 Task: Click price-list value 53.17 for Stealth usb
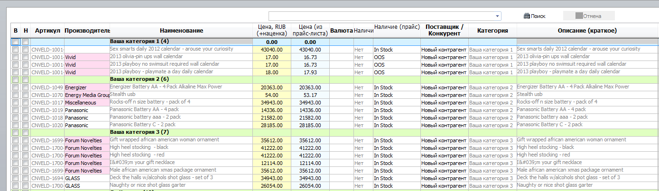click(310, 95)
